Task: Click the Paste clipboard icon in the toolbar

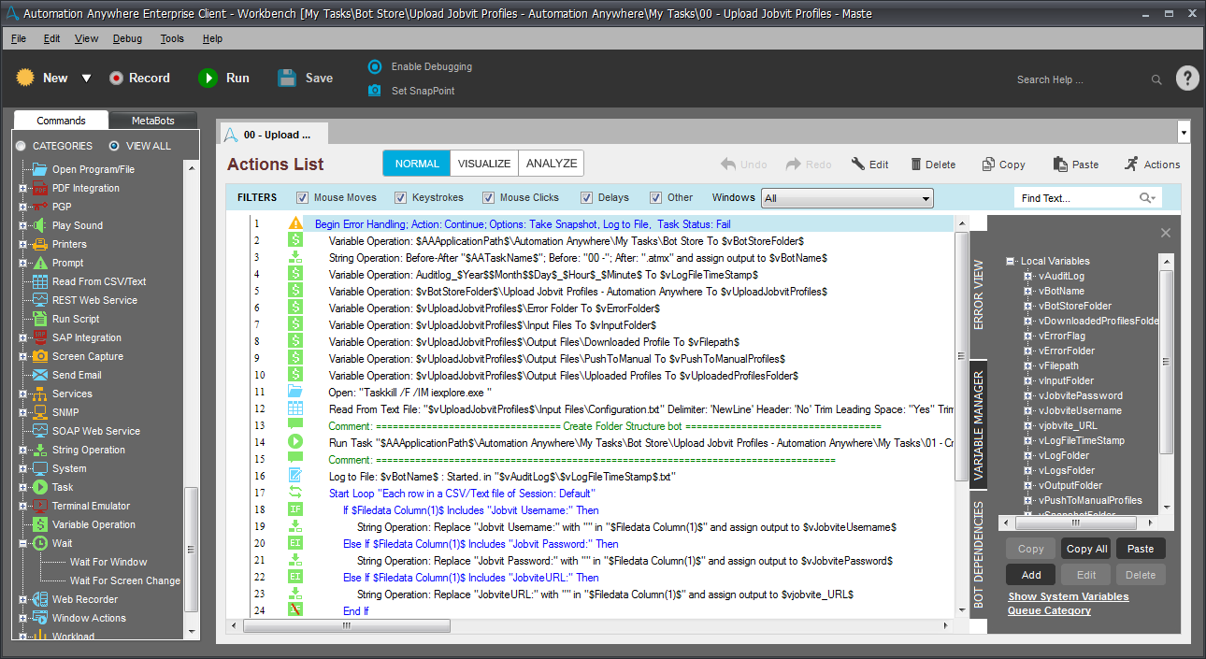Action: point(1060,165)
